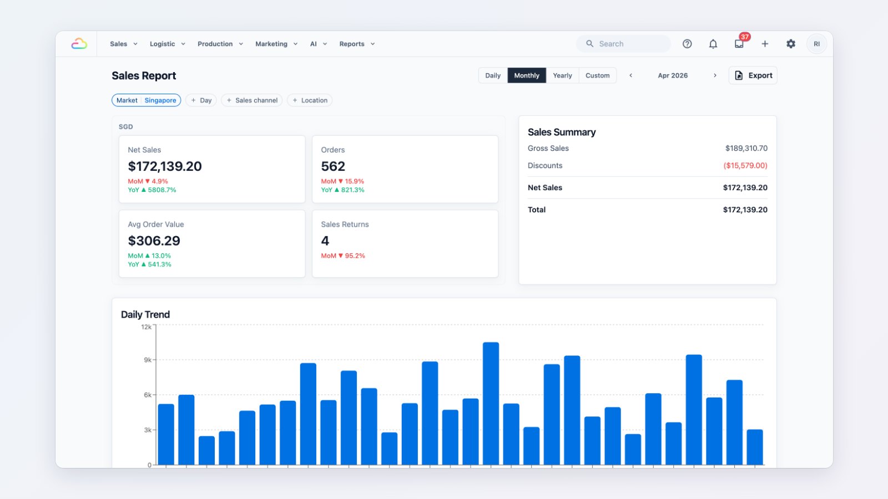Click the Sales Report heading
The width and height of the screenshot is (888, 499).
(x=144, y=75)
